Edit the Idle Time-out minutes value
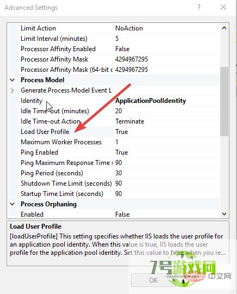This screenshot has height=294, width=237. click(x=166, y=111)
